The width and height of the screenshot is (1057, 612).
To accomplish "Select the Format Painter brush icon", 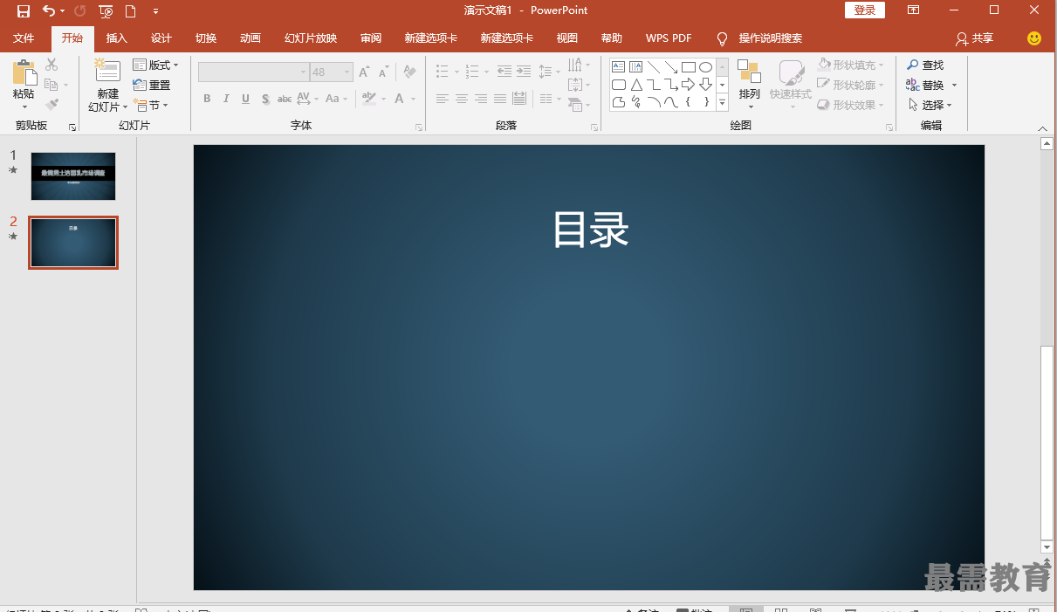I will click(51, 105).
